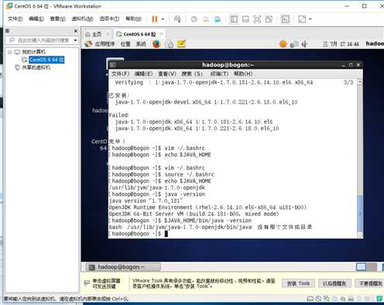
Task: Click the mail launcher icon in the CentOS panel
Action: click(x=169, y=44)
